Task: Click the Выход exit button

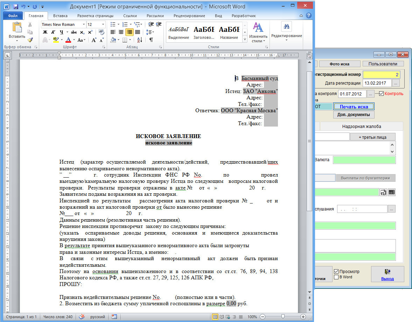Action: coord(387,274)
